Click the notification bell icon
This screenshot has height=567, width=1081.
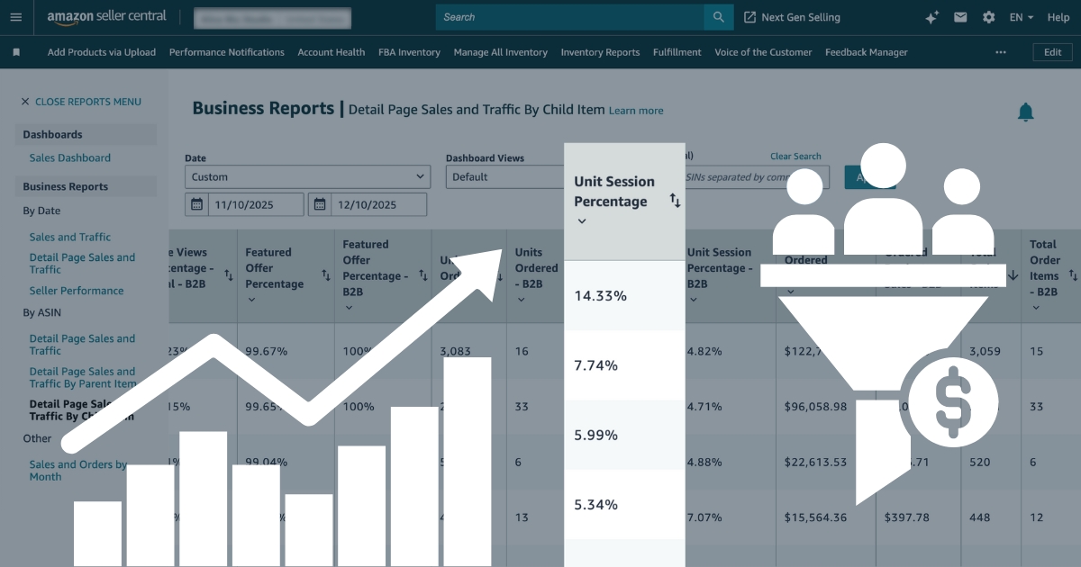coord(1025,112)
